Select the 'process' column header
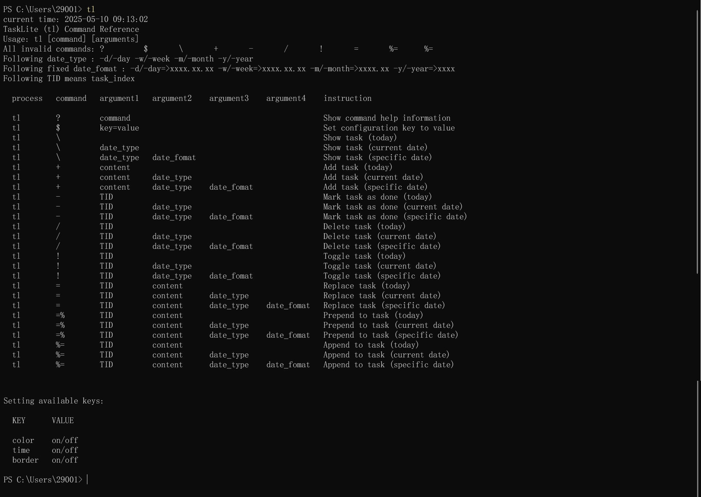The image size is (701, 497). pyautogui.click(x=27, y=98)
